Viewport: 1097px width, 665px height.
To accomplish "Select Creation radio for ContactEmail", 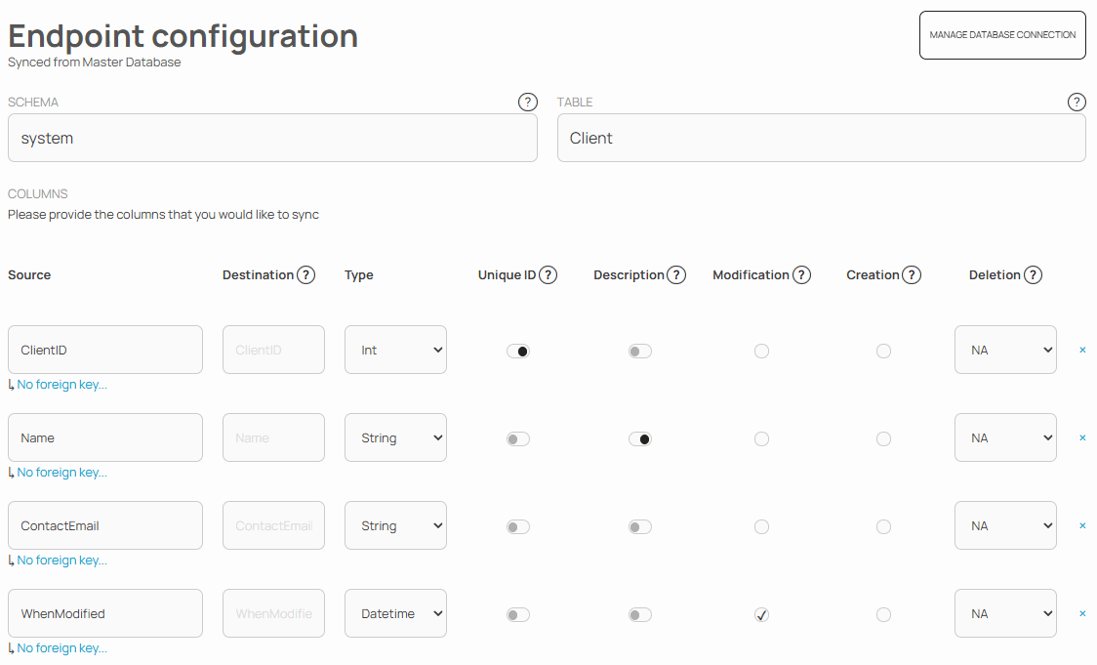I will pos(883,526).
